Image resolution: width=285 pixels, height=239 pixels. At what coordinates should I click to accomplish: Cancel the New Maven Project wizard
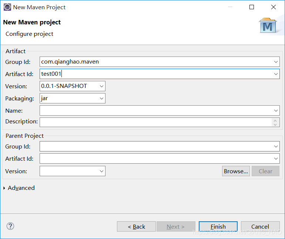coord(260,226)
